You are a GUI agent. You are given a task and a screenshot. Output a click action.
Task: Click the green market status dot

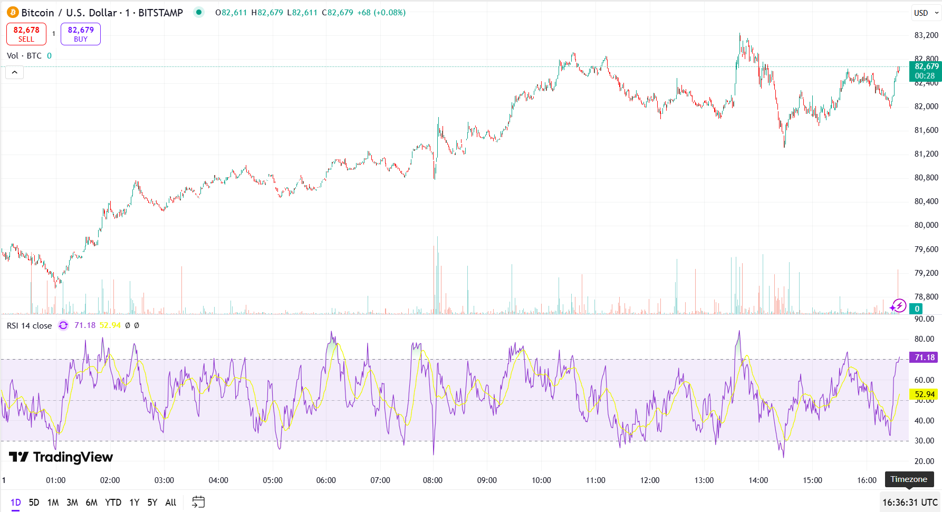[x=199, y=12]
